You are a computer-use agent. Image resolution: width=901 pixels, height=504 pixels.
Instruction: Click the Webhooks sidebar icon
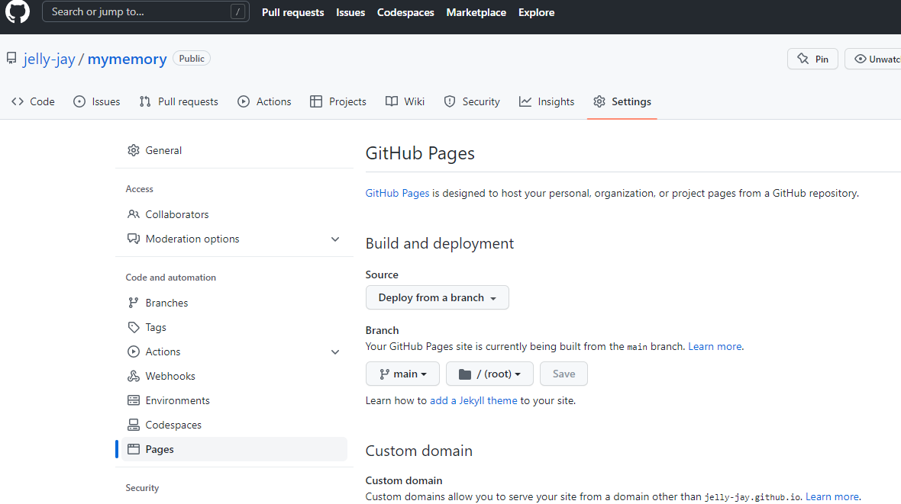[x=134, y=376]
